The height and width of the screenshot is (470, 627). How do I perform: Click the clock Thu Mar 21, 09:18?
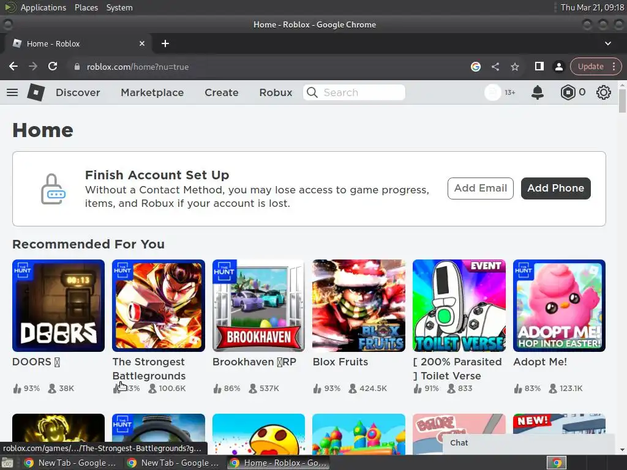(x=592, y=7)
